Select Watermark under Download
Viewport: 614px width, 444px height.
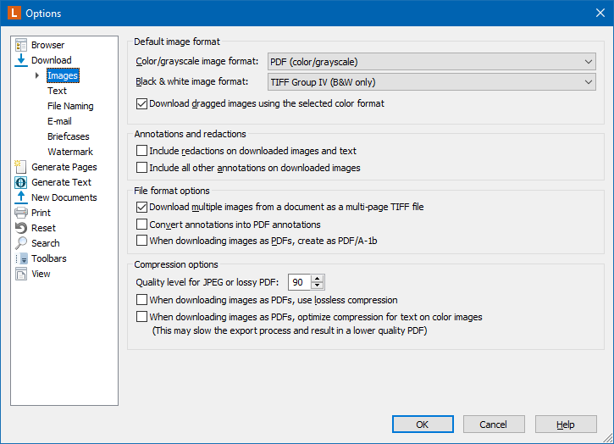[x=70, y=152]
